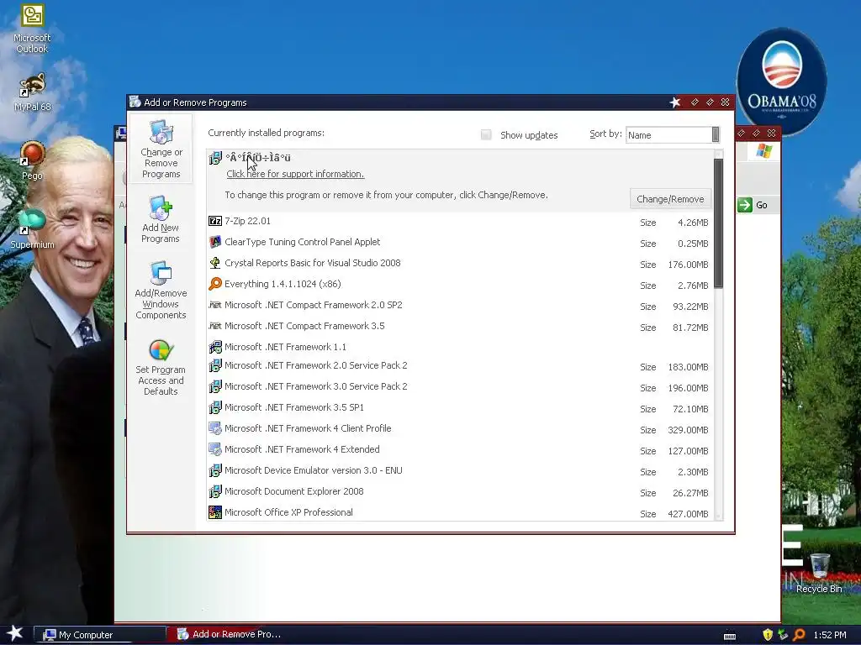
Task: Select Crystal Reports Basic for Visual Studio 2008
Action: coord(460,263)
